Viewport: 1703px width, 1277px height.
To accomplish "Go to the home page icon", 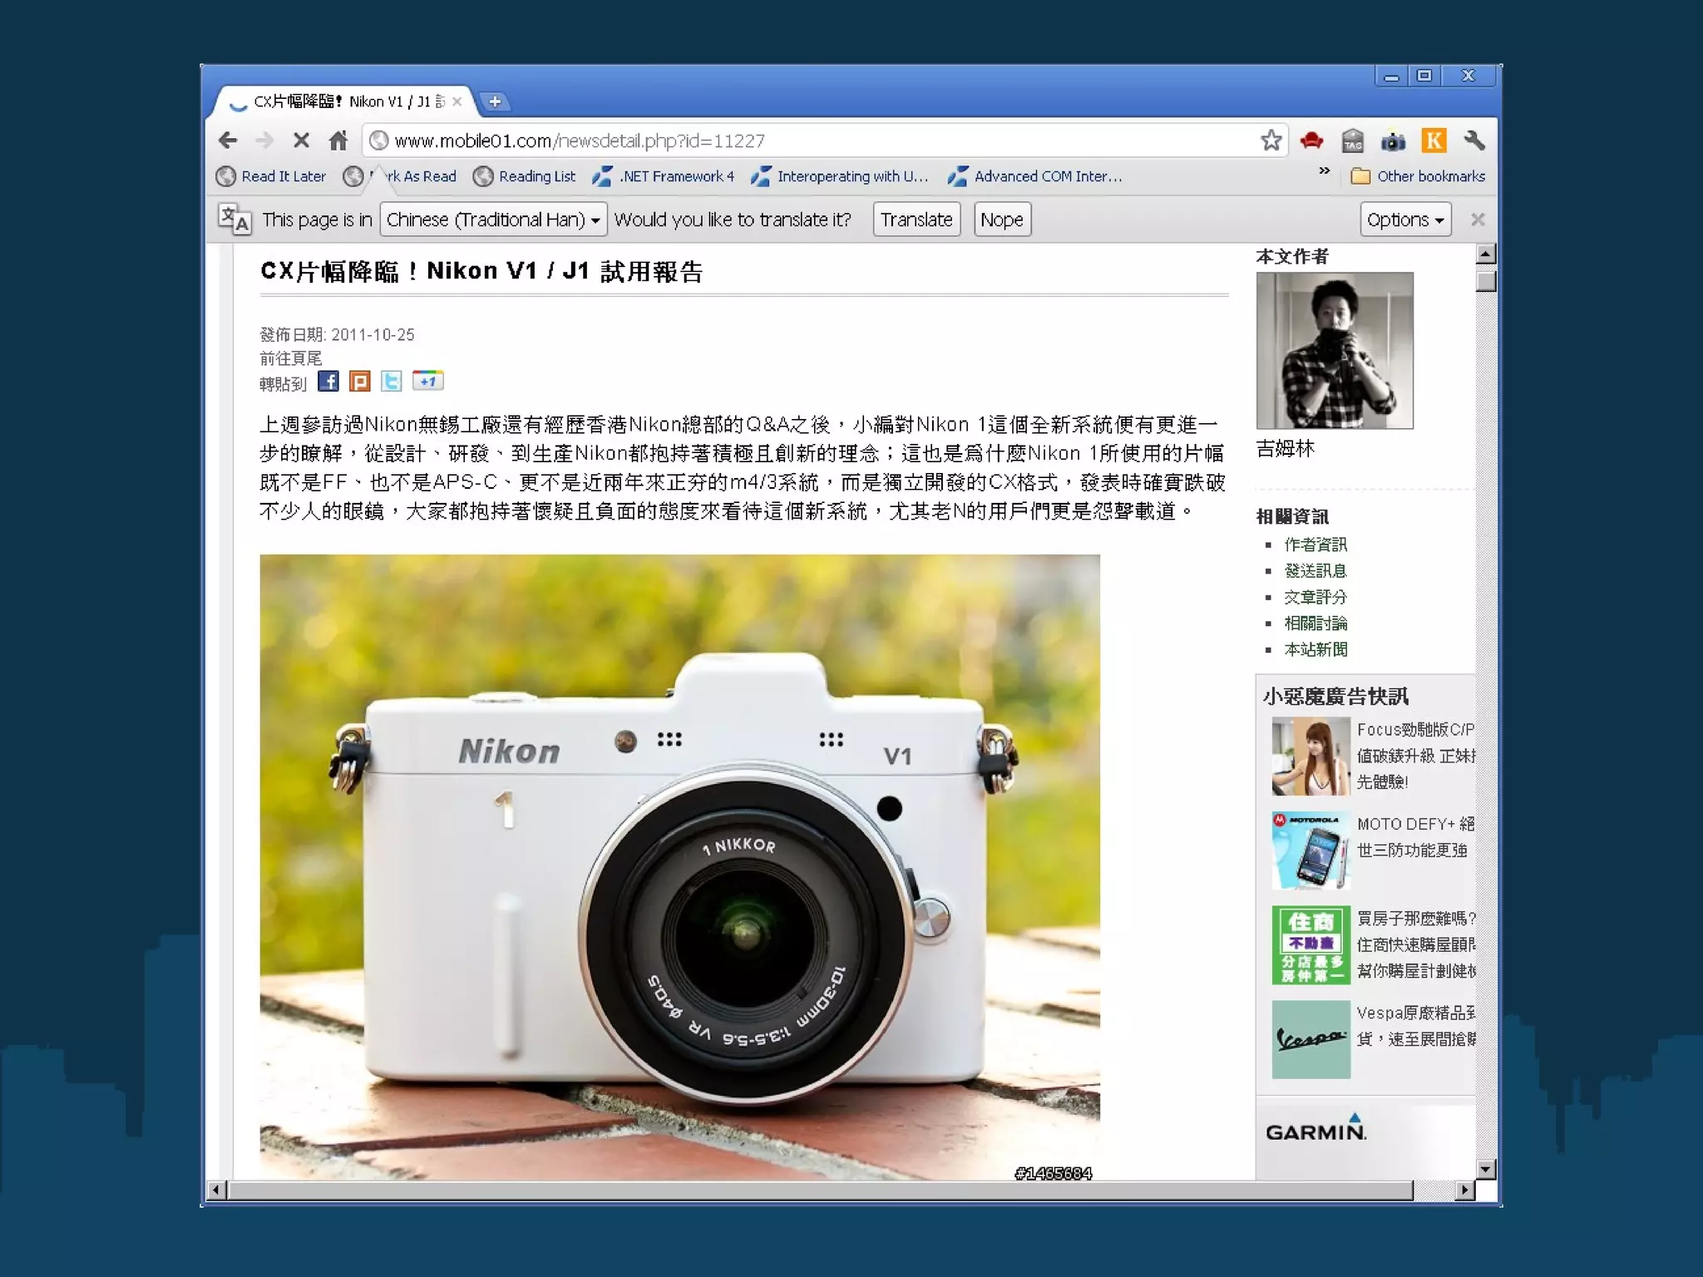I will pyautogui.click(x=338, y=141).
